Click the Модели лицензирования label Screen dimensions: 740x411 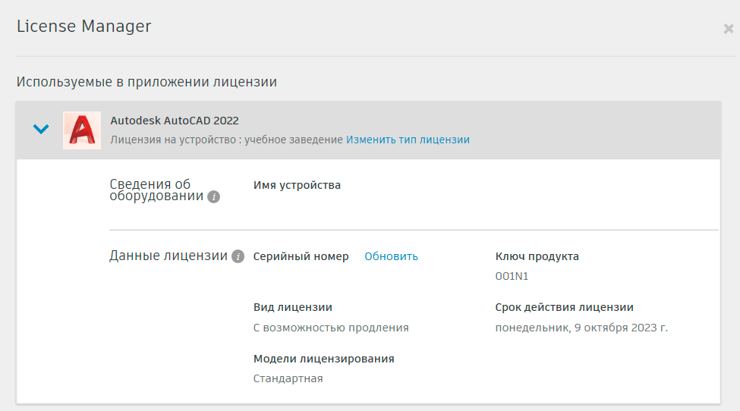[324, 359]
